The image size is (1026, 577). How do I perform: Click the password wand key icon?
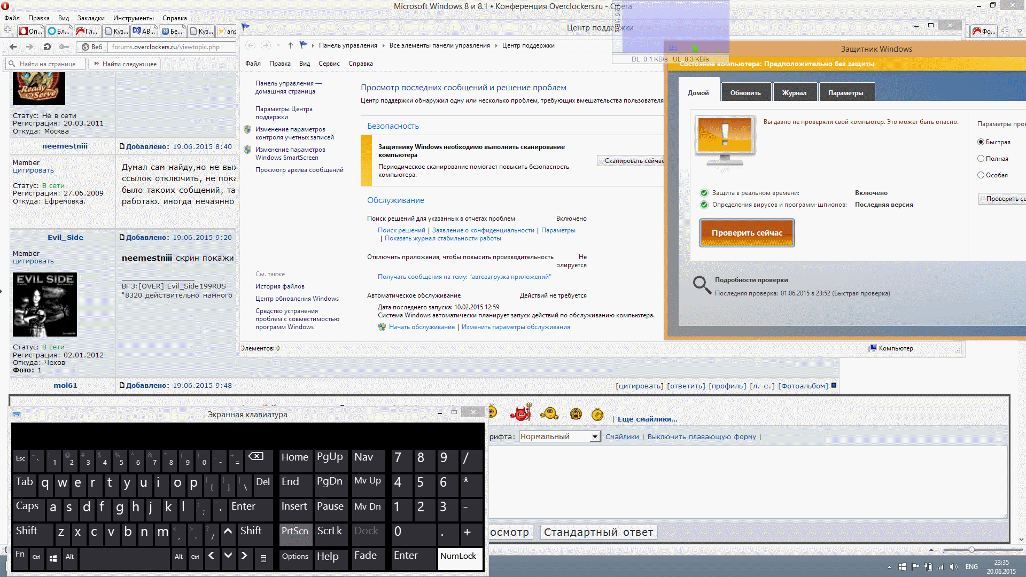tap(64, 47)
